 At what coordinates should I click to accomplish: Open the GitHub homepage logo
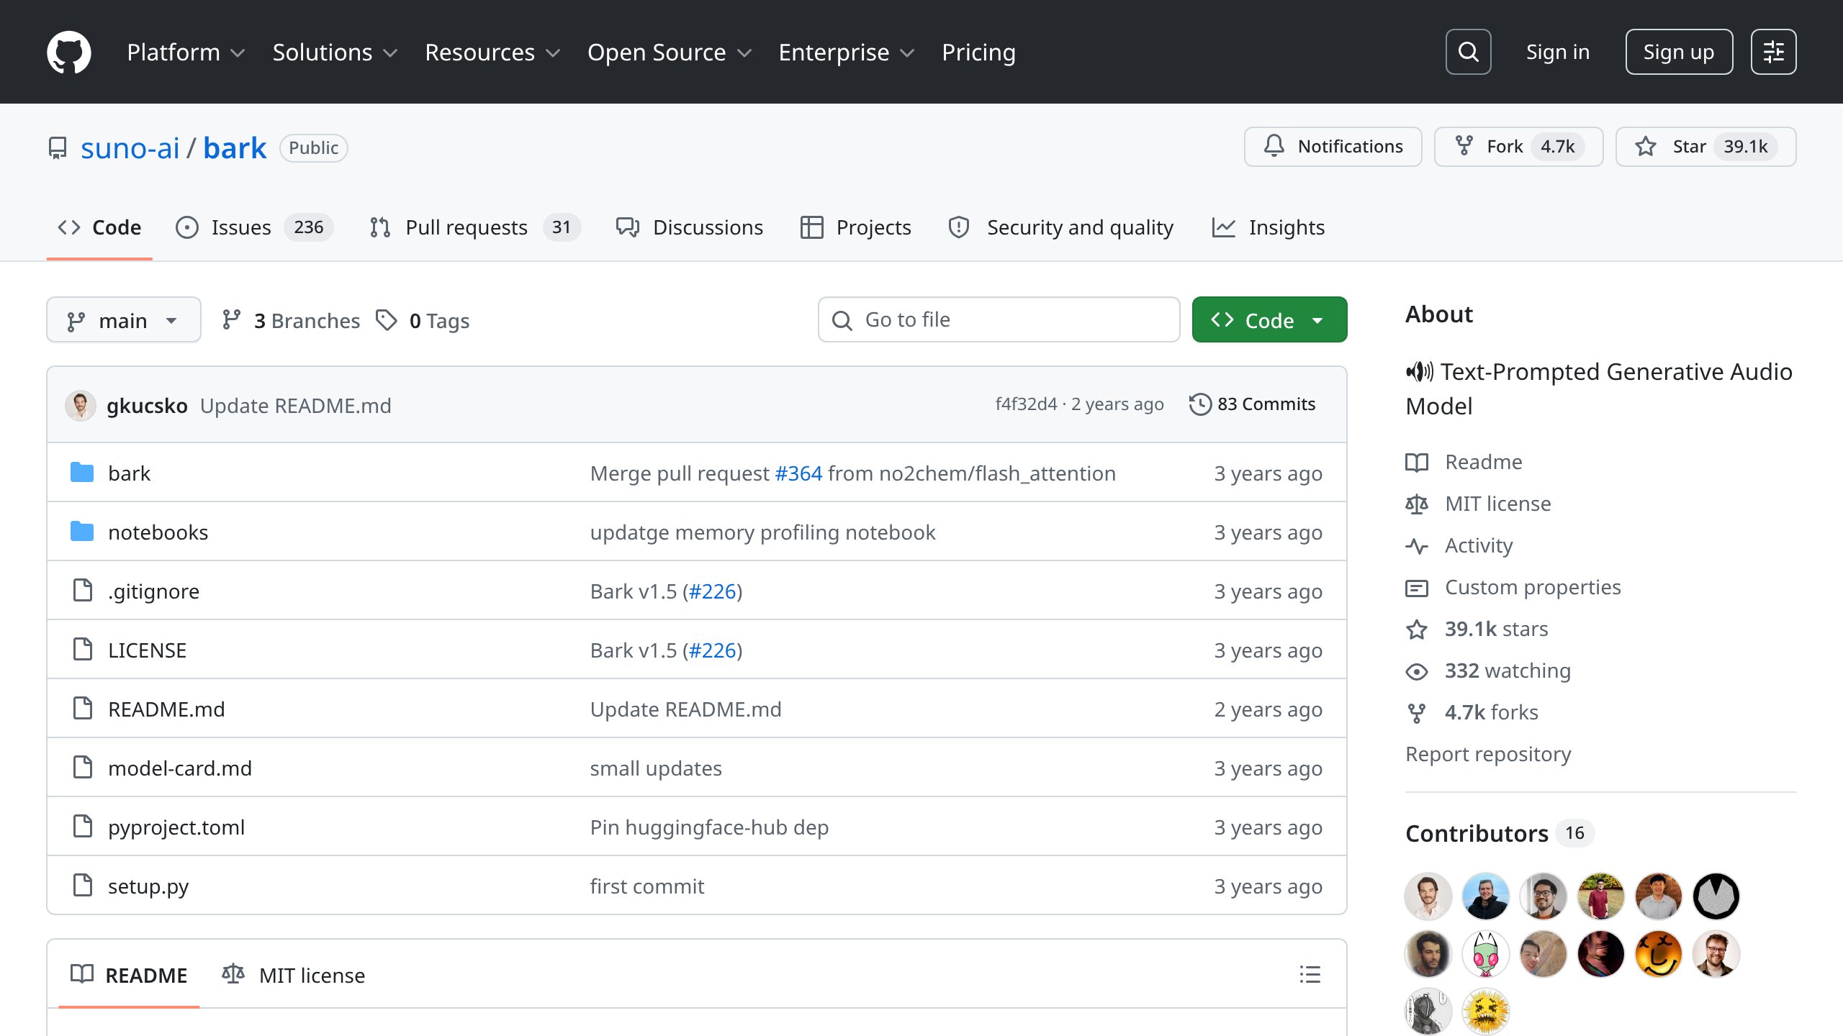click(x=69, y=52)
